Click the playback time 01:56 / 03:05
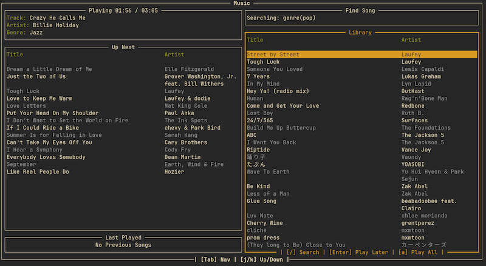Screen dimensions: 486x266 coord(136,10)
